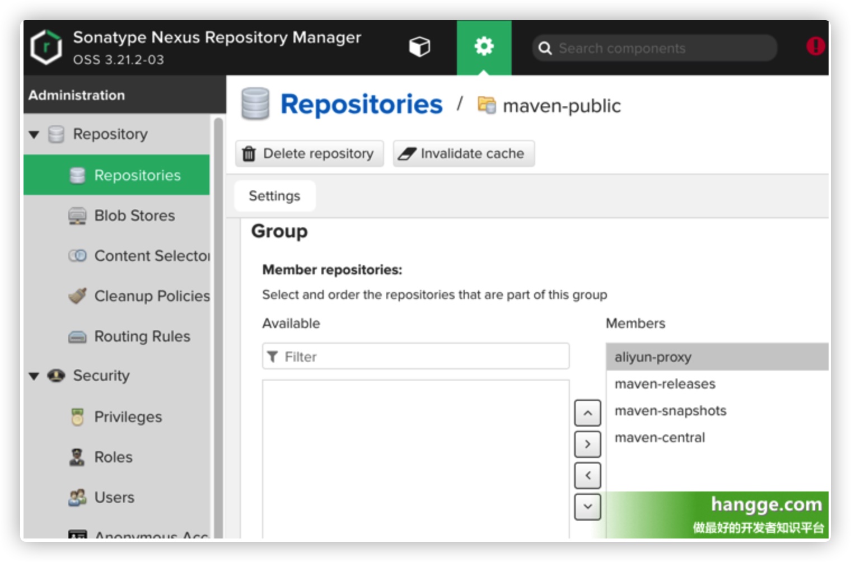This screenshot has height=562, width=851.
Task: Open Roles page
Action: click(x=113, y=457)
